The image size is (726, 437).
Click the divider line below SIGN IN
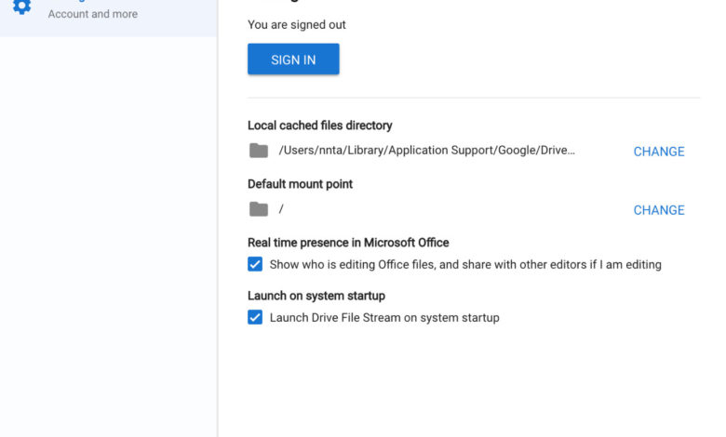[473, 98]
